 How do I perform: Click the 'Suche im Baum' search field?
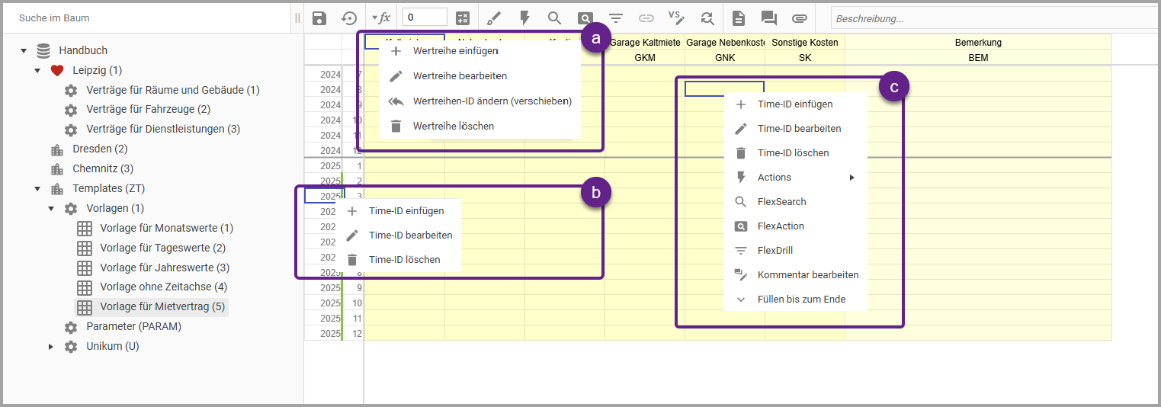(145, 17)
